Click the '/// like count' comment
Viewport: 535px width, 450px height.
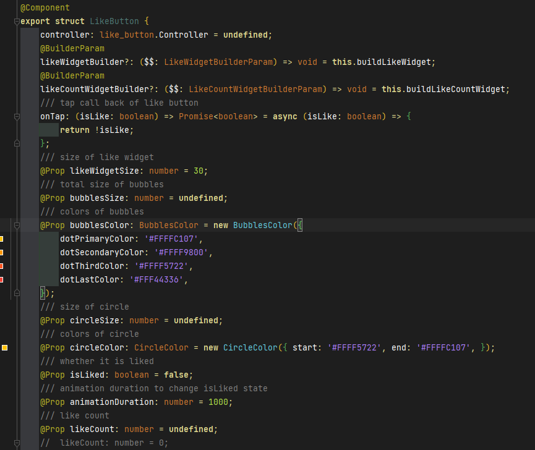(75, 416)
